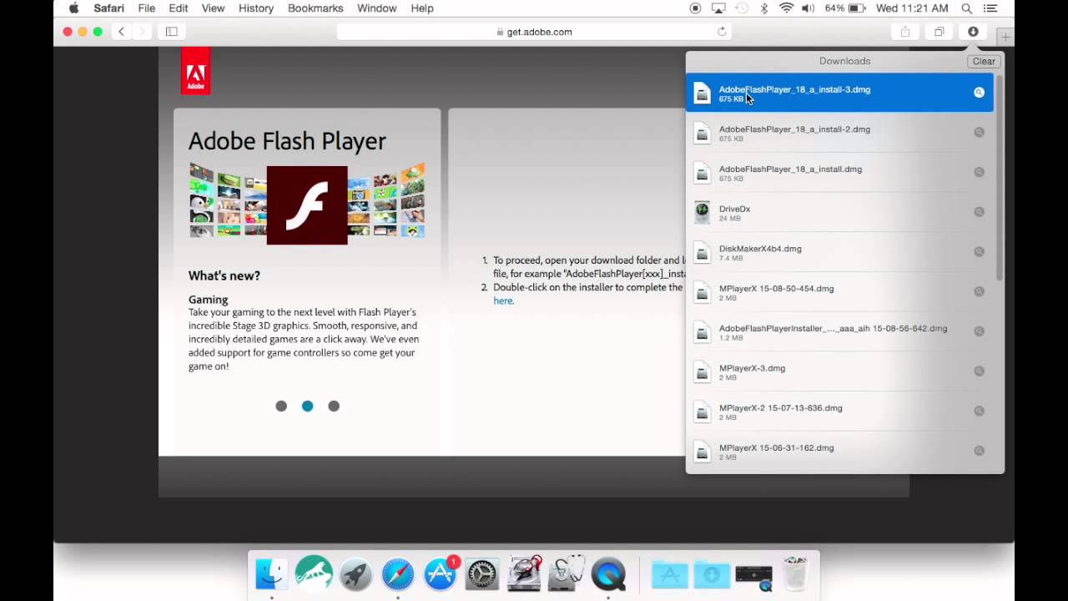
Task: Open App Store from the Dock
Action: (x=440, y=574)
